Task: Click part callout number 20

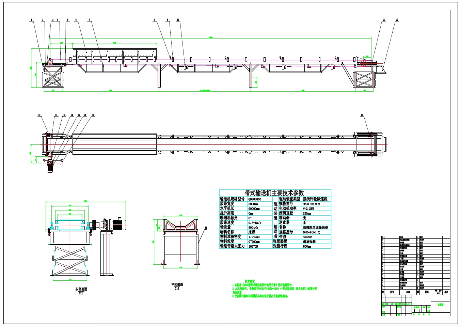Action: tap(362, 115)
